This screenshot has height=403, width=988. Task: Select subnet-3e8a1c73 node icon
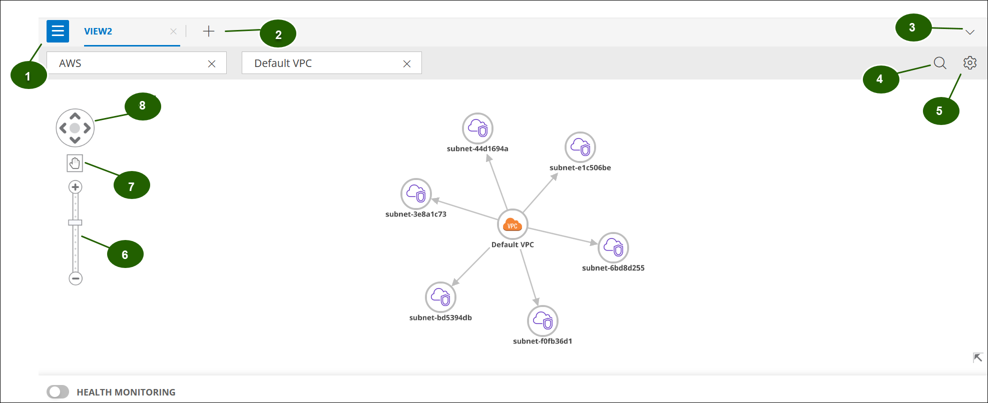click(x=416, y=193)
